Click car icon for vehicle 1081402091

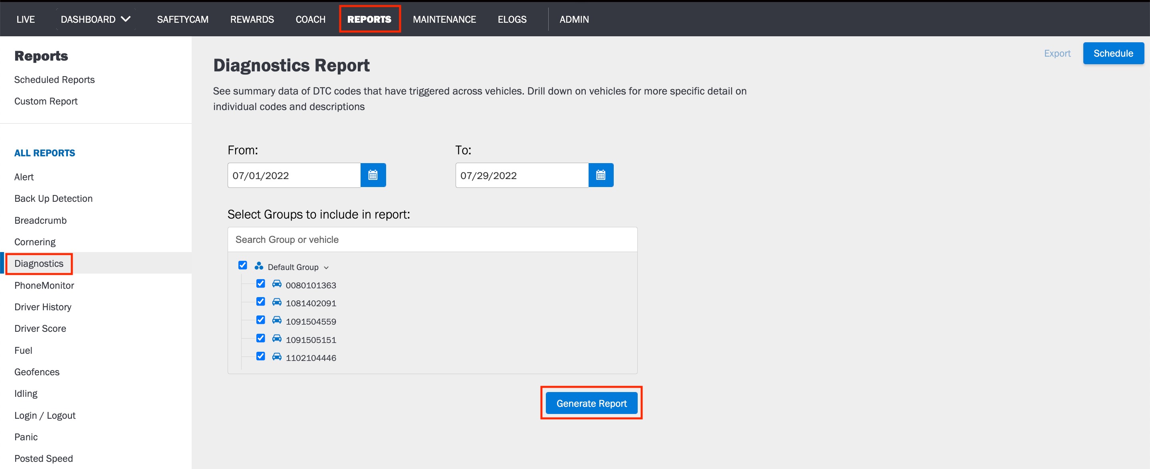(x=277, y=302)
